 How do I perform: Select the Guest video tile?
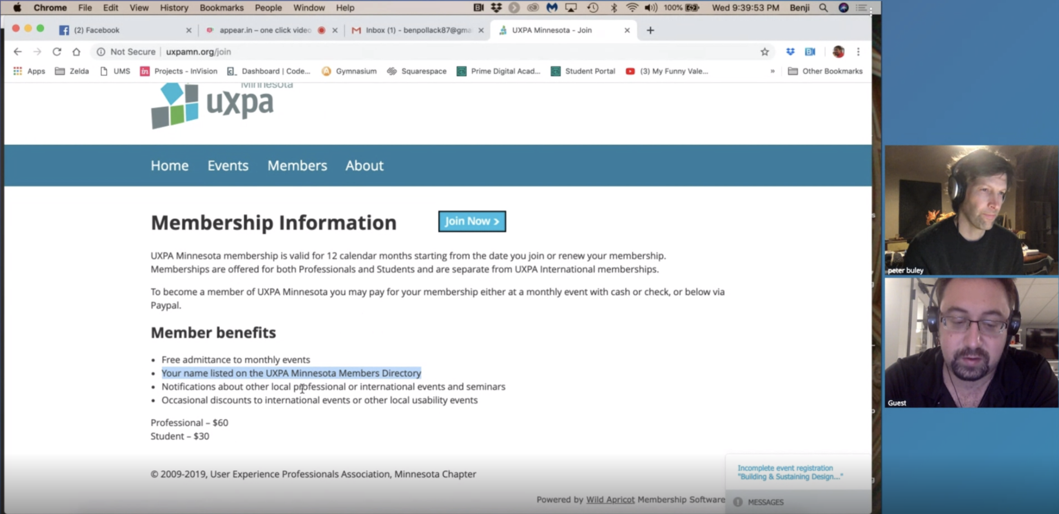click(x=971, y=343)
